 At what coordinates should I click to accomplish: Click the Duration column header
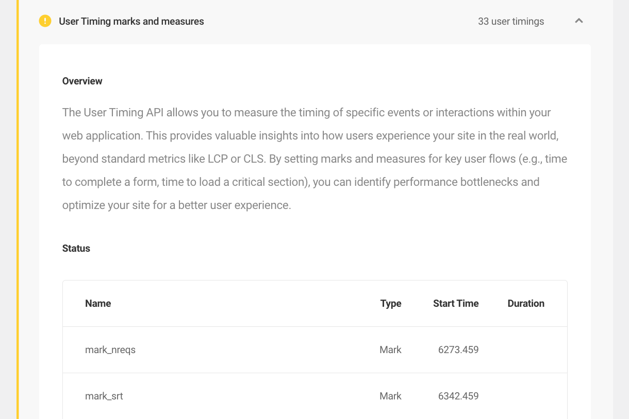tap(526, 303)
